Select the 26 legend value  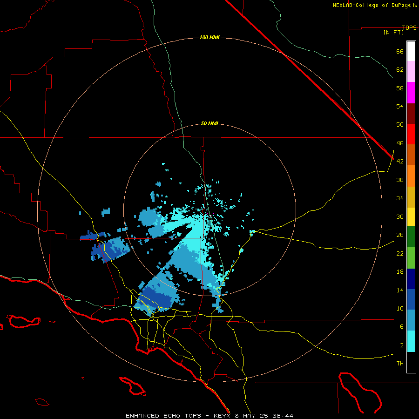400,235
